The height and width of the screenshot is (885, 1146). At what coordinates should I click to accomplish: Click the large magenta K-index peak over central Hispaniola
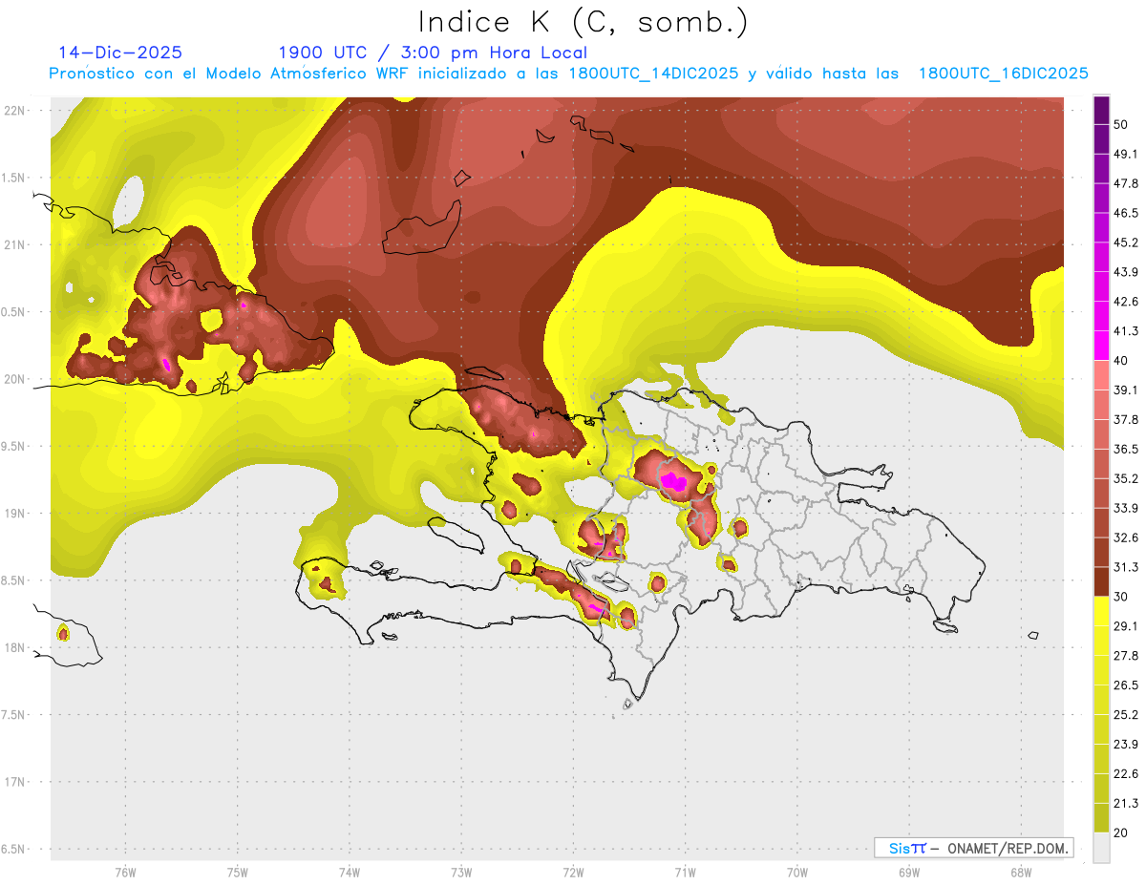click(x=673, y=481)
